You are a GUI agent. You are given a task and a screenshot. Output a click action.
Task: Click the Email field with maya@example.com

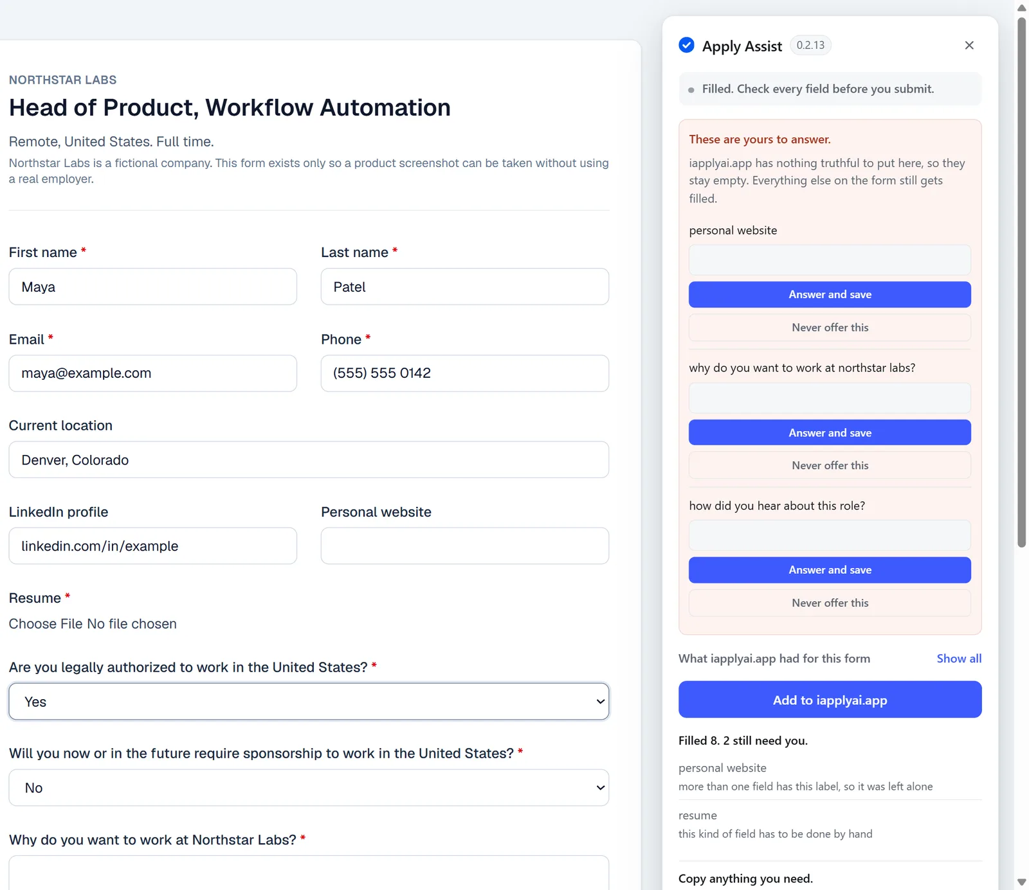click(x=153, y=373)
